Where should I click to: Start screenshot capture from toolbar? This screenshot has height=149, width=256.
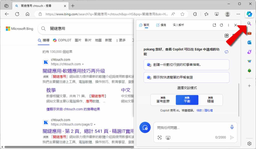(217, 14)
